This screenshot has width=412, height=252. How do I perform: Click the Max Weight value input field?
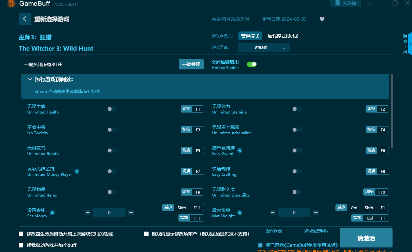(x=294, y=213)
